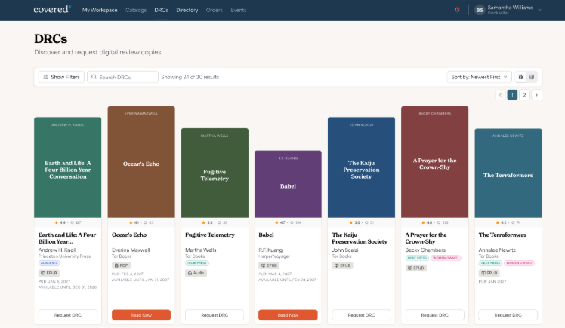Viewport: 565px width, 328px height.
Task: Request DRC for Kaiju Preservation Society
Action: (x=361, y=315)
